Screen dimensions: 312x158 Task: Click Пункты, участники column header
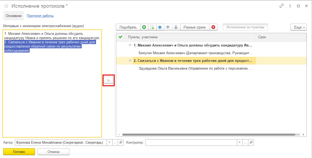[191, 37]
